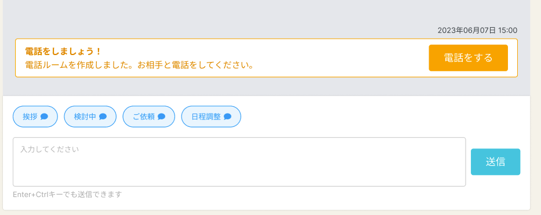Image resolution: width=541 pixels, height=215 pixels.
Task: Click the speech bubble icon beside 挨拶
Action: [x=44, y=116]
